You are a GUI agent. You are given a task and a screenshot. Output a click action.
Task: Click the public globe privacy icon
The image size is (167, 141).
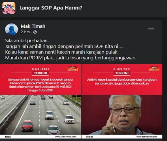pos(35,32)
